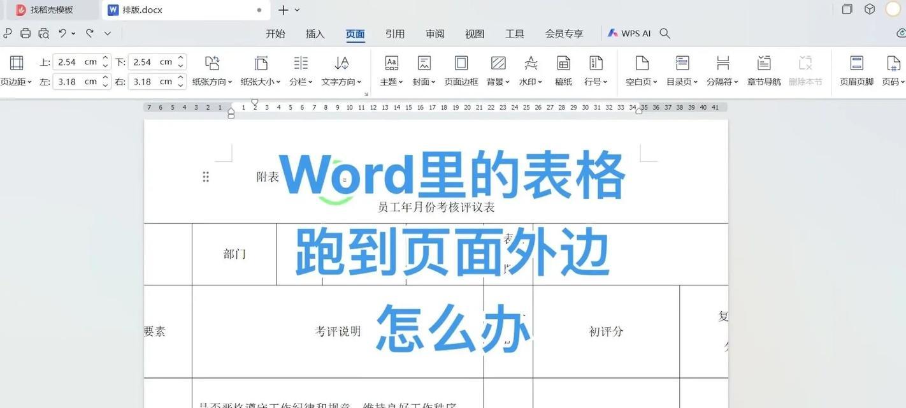Expand the new tab dropdown arrow
Screen dimensions: 906x408
[x=297, y=10]
